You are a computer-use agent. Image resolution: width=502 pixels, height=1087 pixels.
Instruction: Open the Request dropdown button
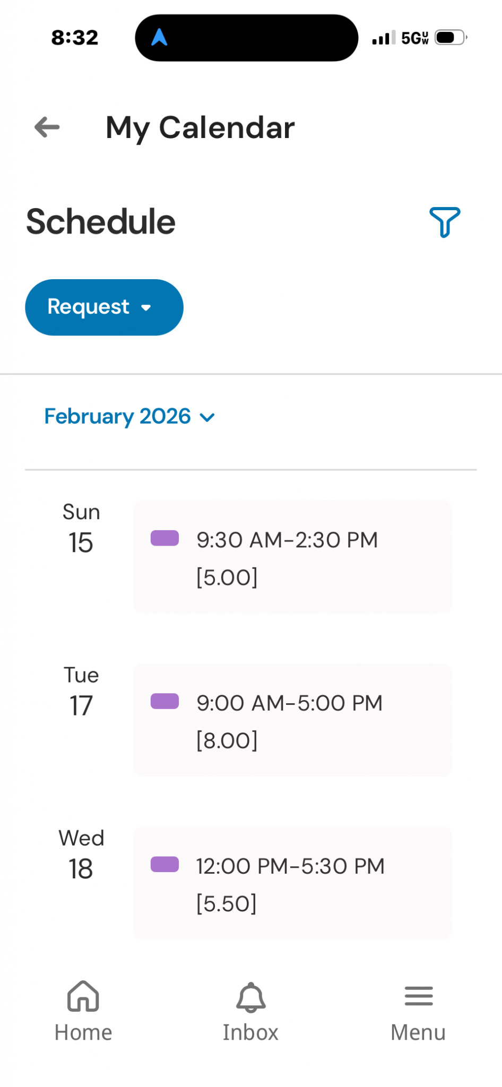pos(104,307)
